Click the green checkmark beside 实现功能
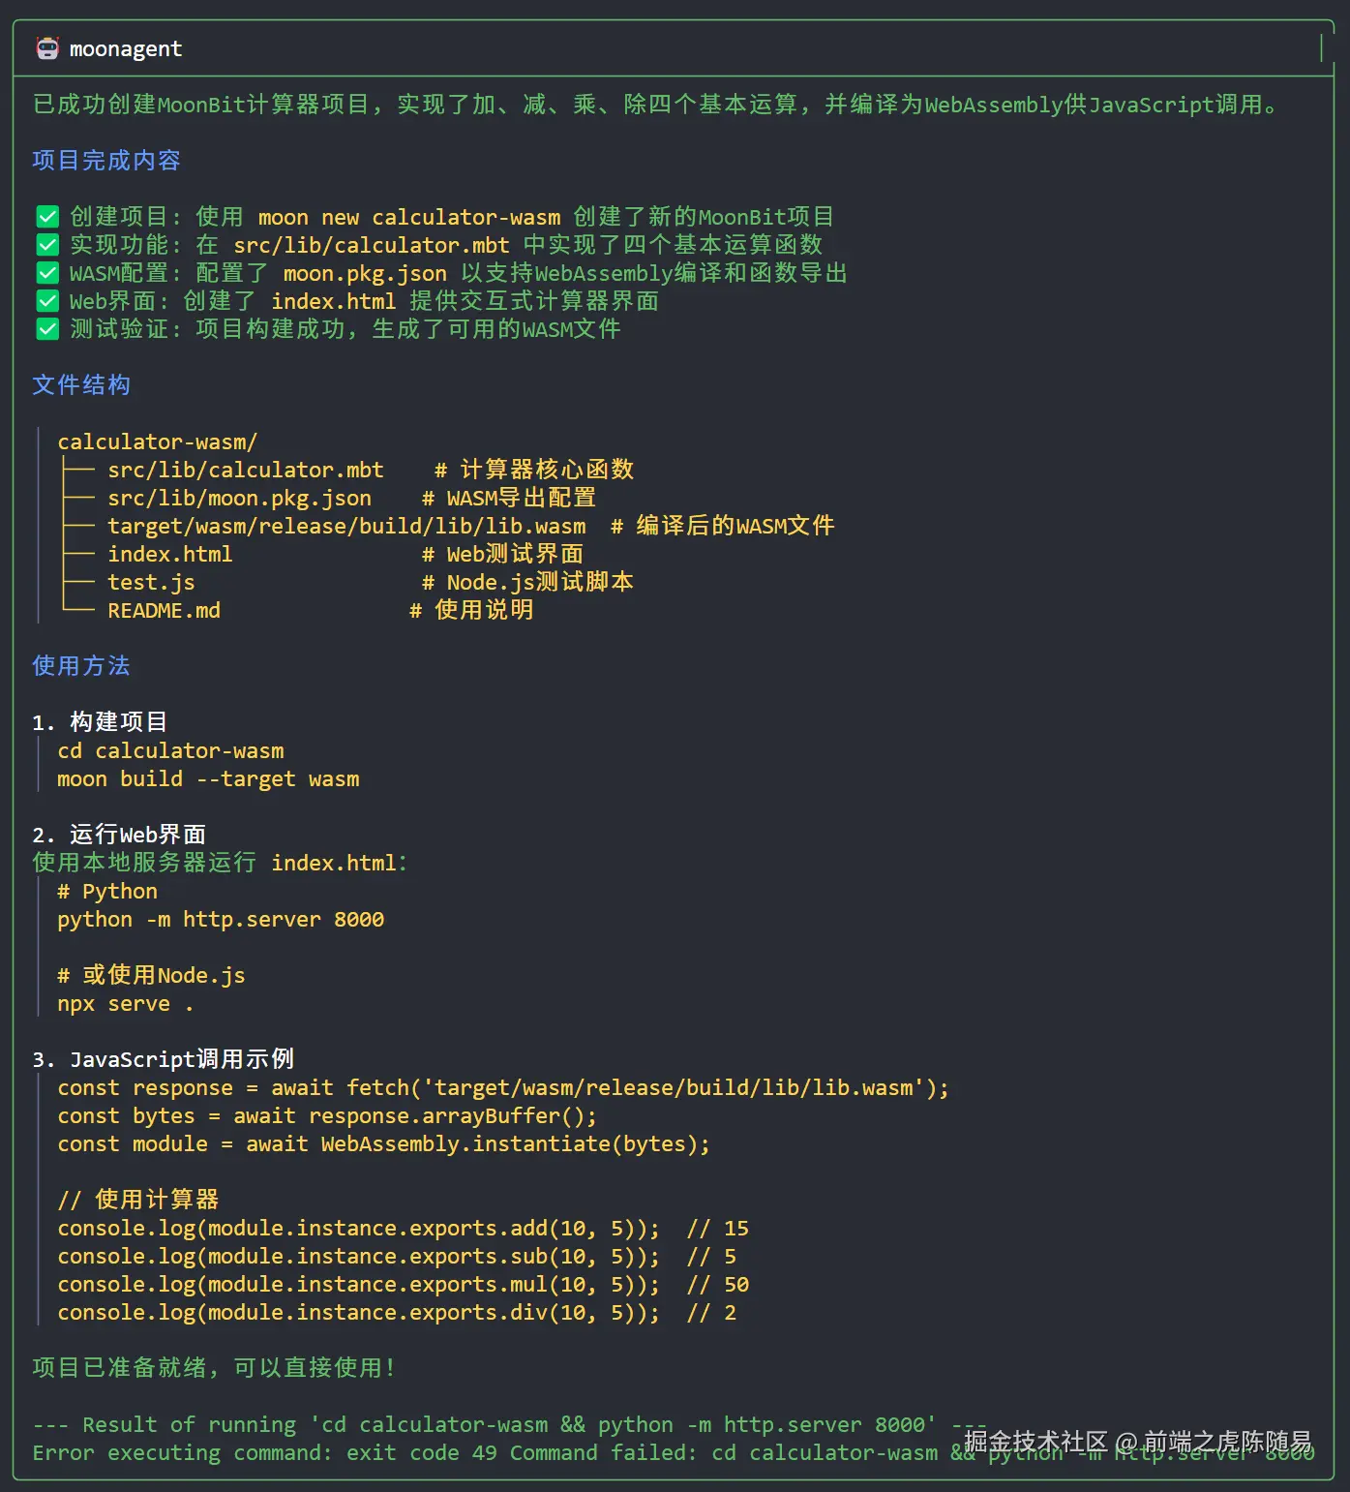The image size is (1350, 1492). (x=47, y=245)
